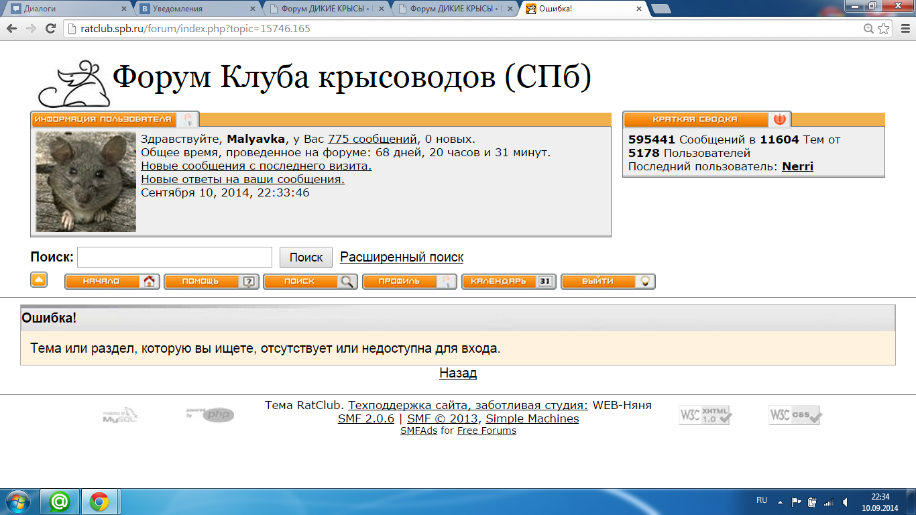Open Chrome menu hamburger icon

coord(903,29)
